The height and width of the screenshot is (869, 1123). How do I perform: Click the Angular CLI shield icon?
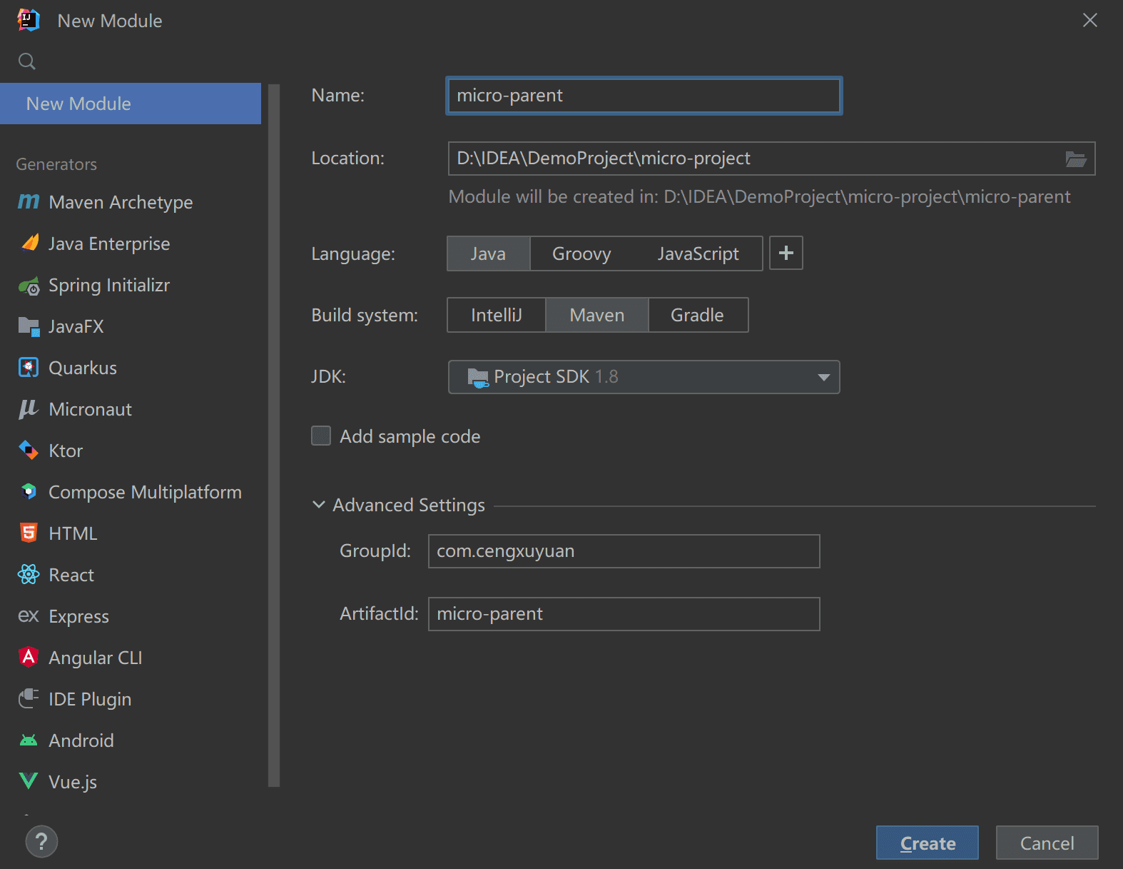29,657
